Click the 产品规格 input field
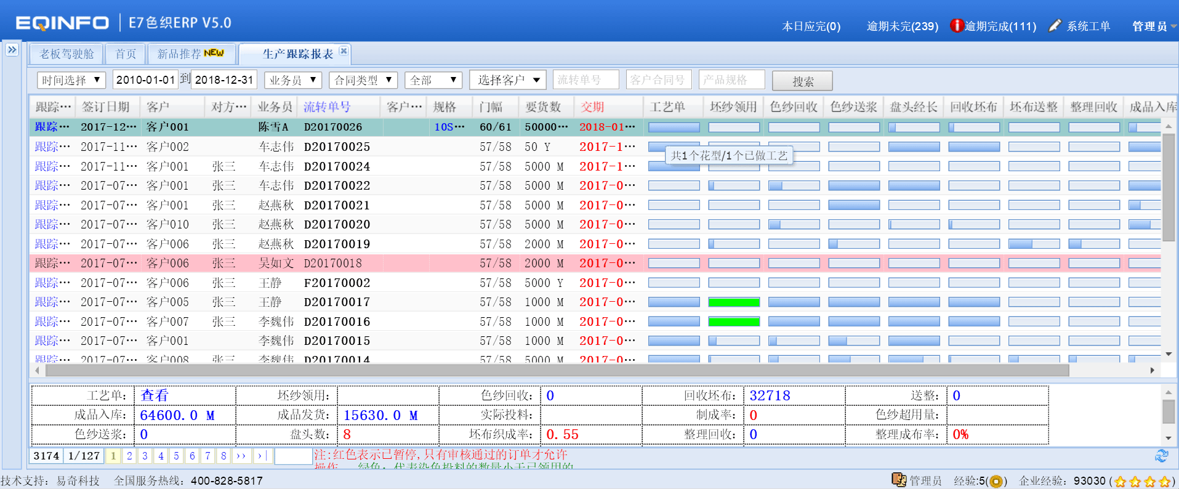This screenshot has width=1179, height=489. coord(731,80)
